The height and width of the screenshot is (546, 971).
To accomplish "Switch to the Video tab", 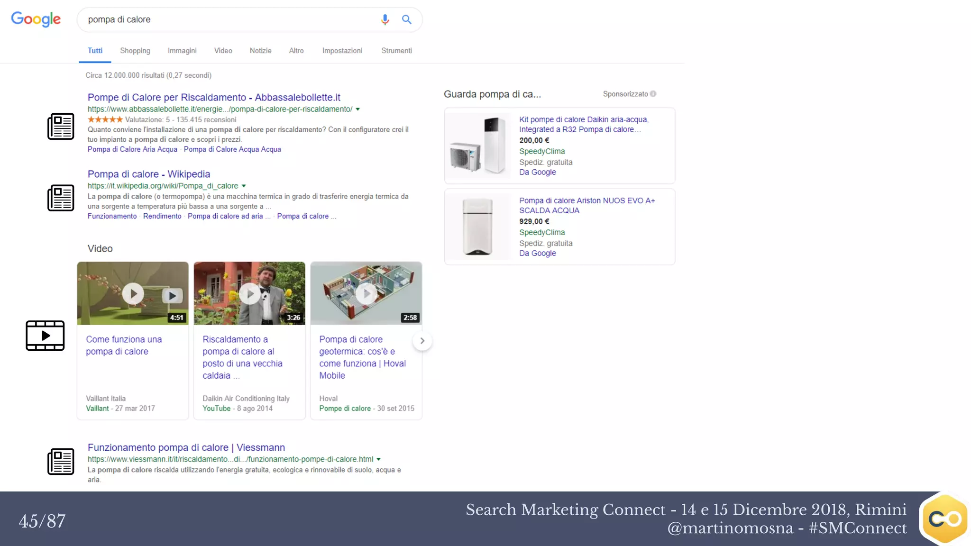I will click(x=223, y=51).
